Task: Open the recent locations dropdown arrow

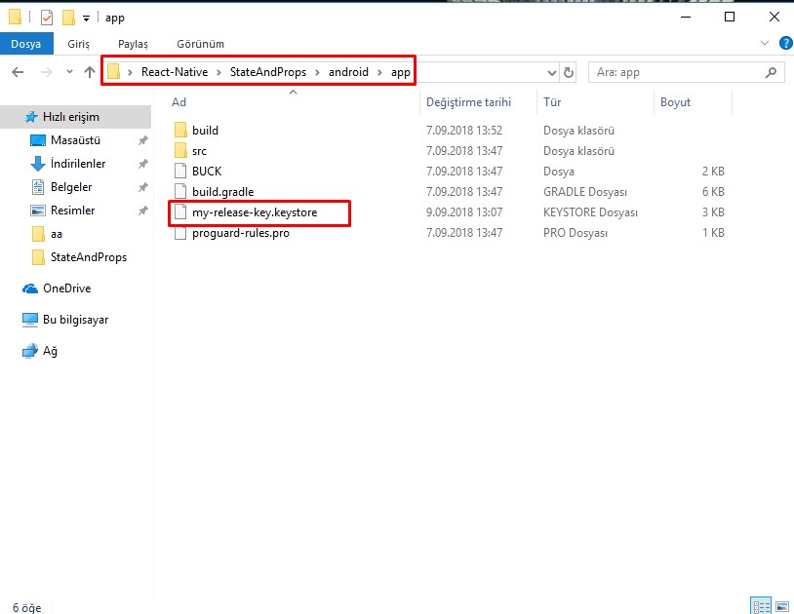Action: tap(69, 72)
